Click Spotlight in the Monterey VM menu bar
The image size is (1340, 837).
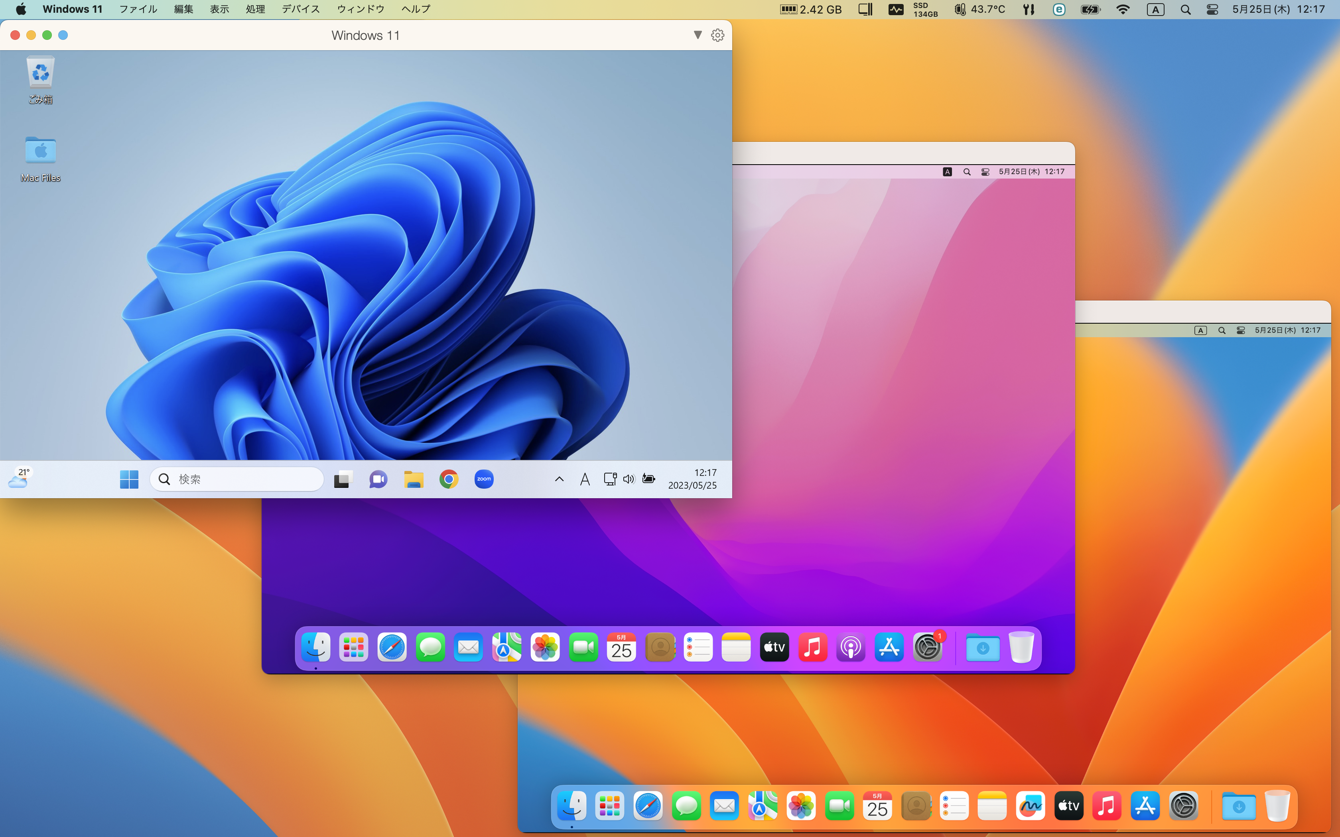(x=967, y=172)
